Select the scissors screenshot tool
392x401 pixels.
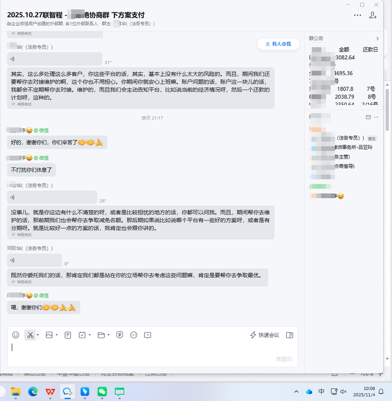point(30,335)
